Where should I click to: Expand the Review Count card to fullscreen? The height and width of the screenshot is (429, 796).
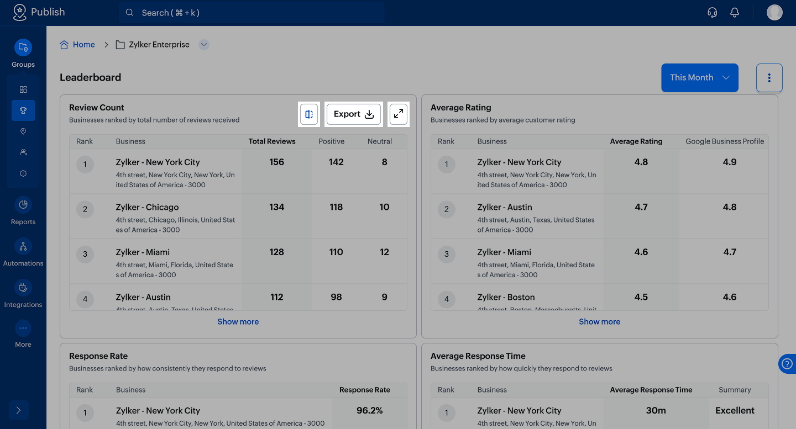[399, 114]
